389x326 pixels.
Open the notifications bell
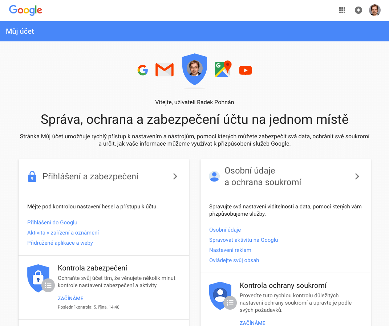(x=358, y=10)
